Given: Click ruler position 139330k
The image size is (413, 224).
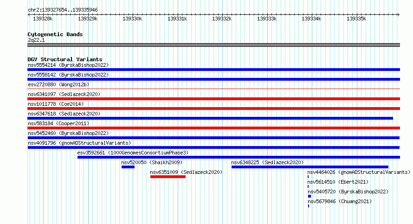Looking at the screenshot, I should tap(132, 19).
